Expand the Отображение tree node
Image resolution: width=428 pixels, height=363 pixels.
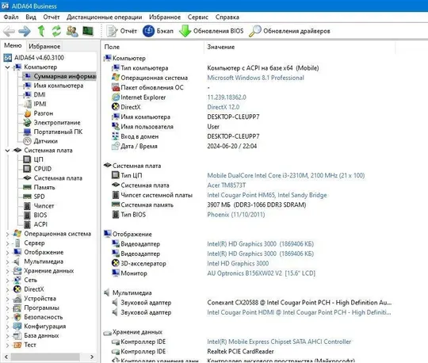point(7,253)
